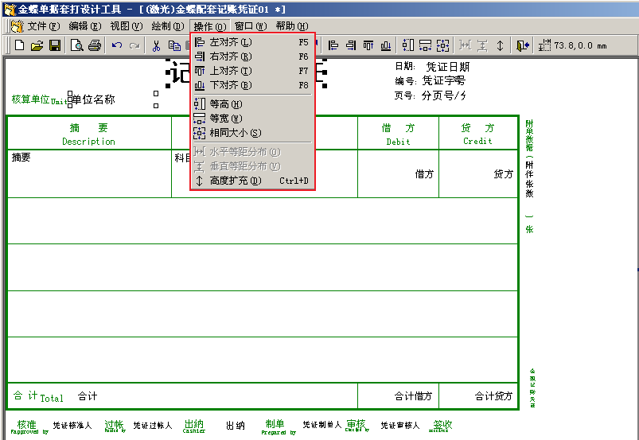This screenshot has height=440, width=639.
Task: Open the 窗口(W) menu
Action: coord(251,26)
